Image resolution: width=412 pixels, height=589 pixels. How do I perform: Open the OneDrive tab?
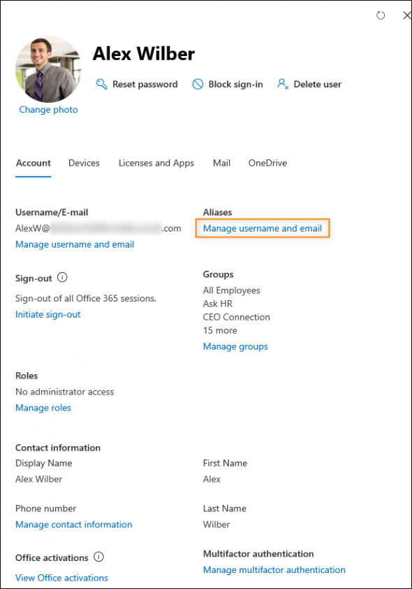pyautogui.click(x=267, y=163)
